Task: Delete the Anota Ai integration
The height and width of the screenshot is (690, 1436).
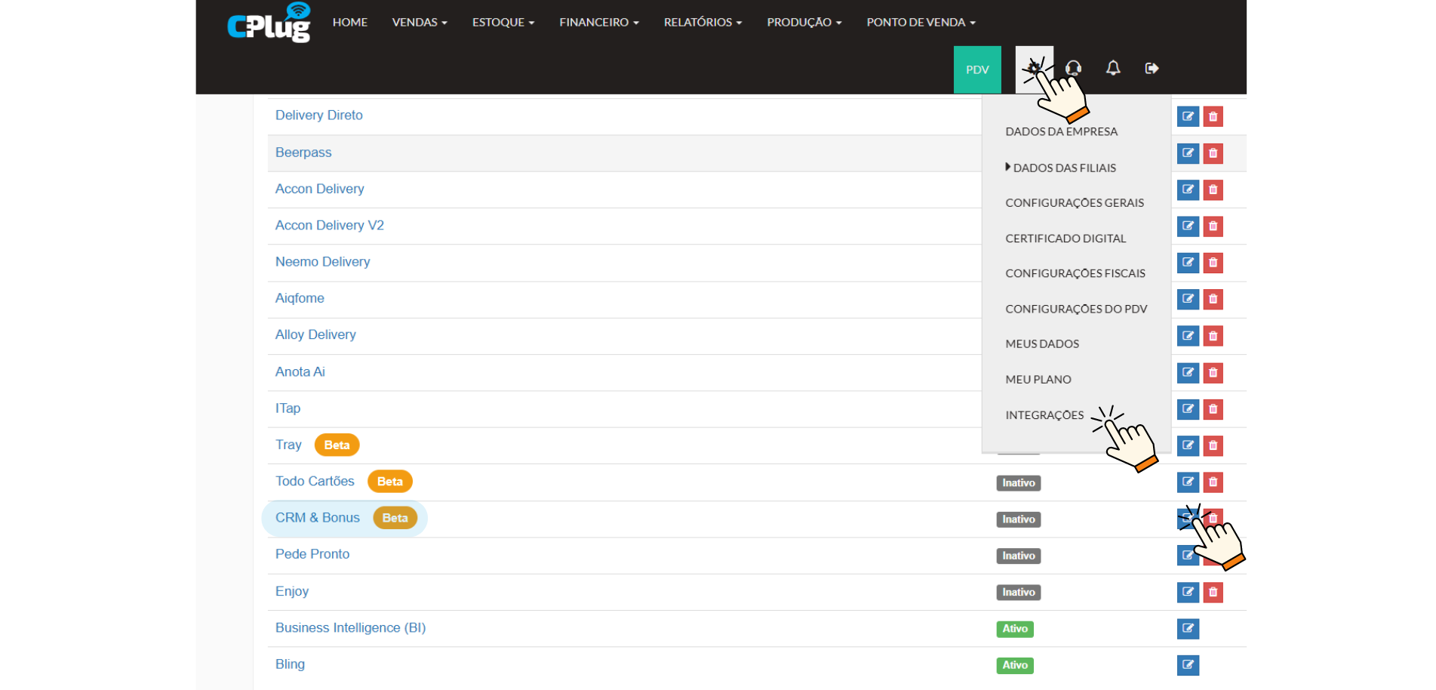Action: point(1213,373)
